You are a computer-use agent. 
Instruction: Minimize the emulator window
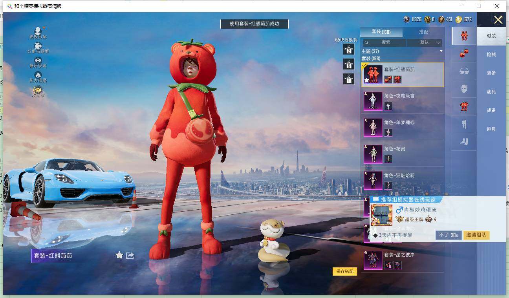[x=460, y=6]
